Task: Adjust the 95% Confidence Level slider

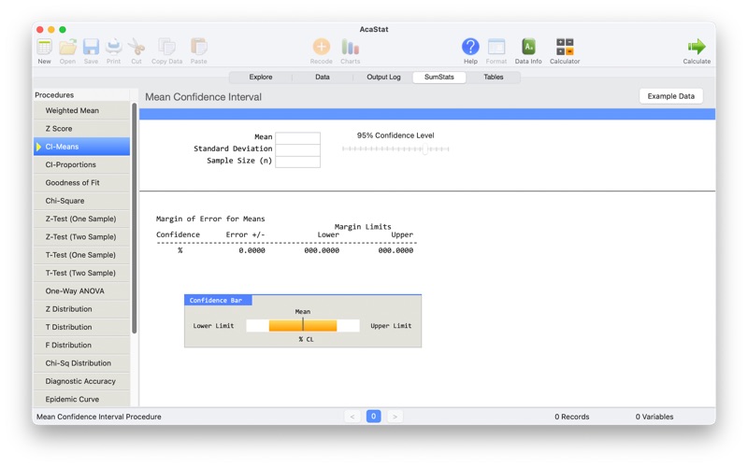Action: click(396, 149)
